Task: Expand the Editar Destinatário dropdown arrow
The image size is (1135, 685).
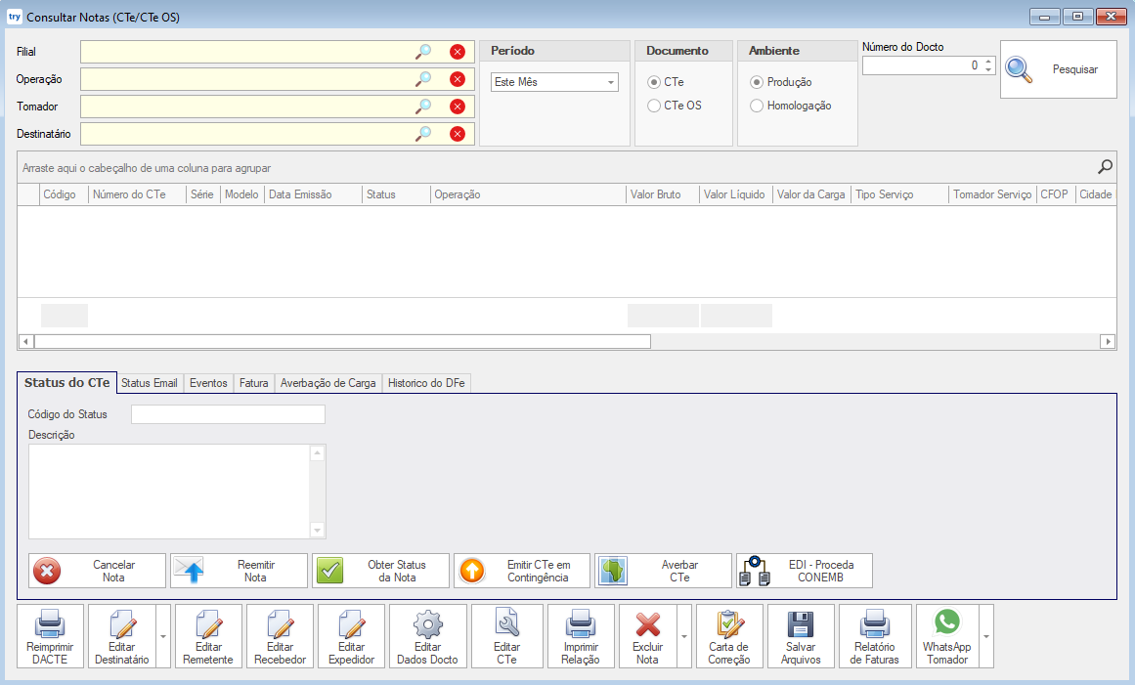Action: point(163,636)
